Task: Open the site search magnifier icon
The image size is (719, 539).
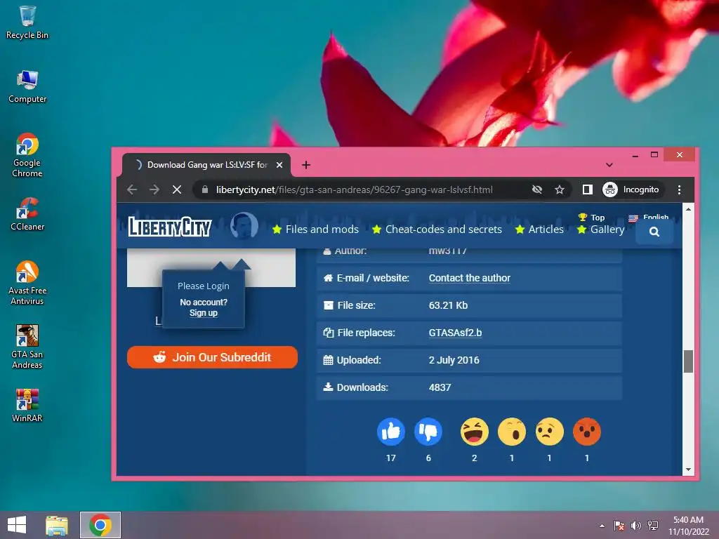Action: (x=654, y=232)
